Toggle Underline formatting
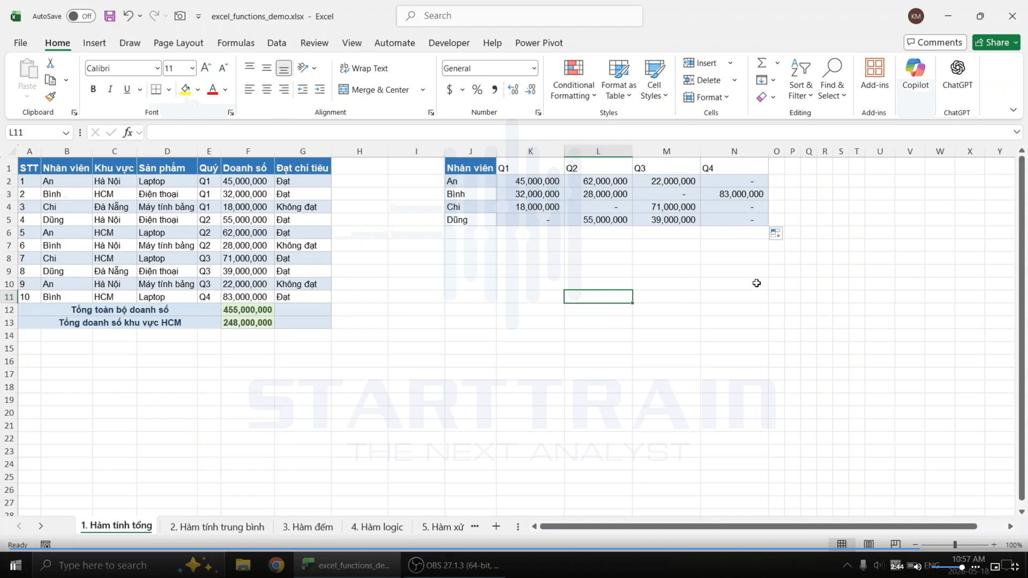 pos(127,89)
